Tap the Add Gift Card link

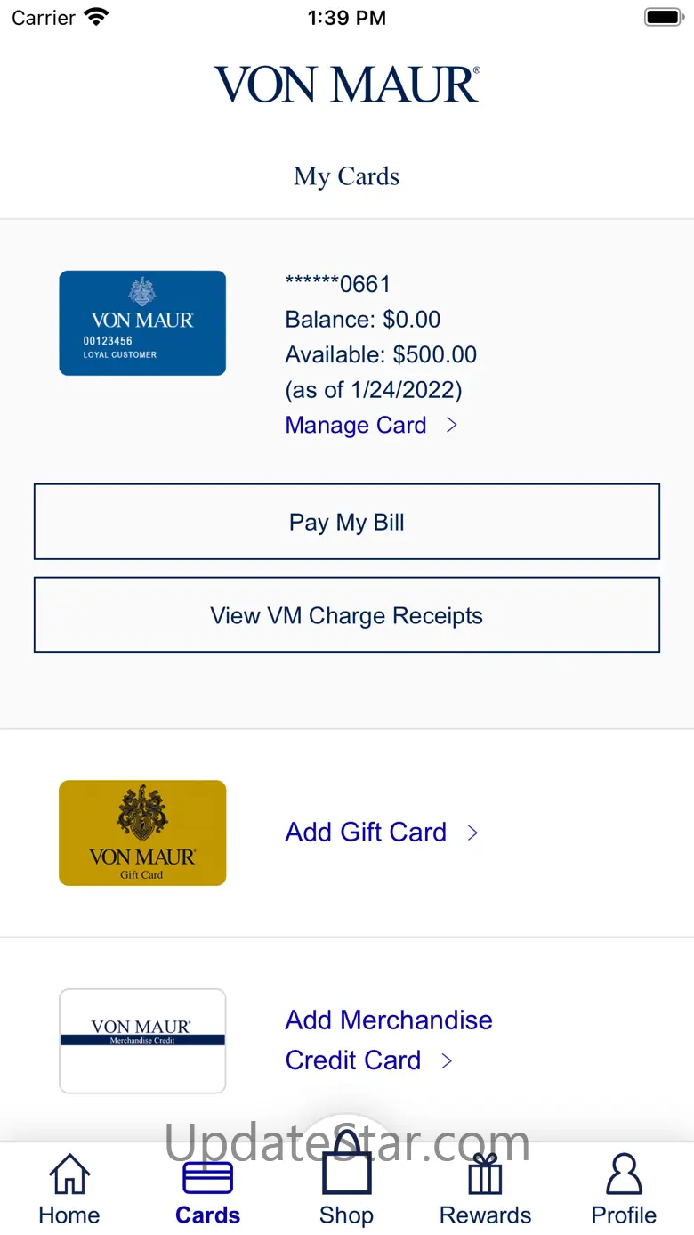click(x=366, y=833)
